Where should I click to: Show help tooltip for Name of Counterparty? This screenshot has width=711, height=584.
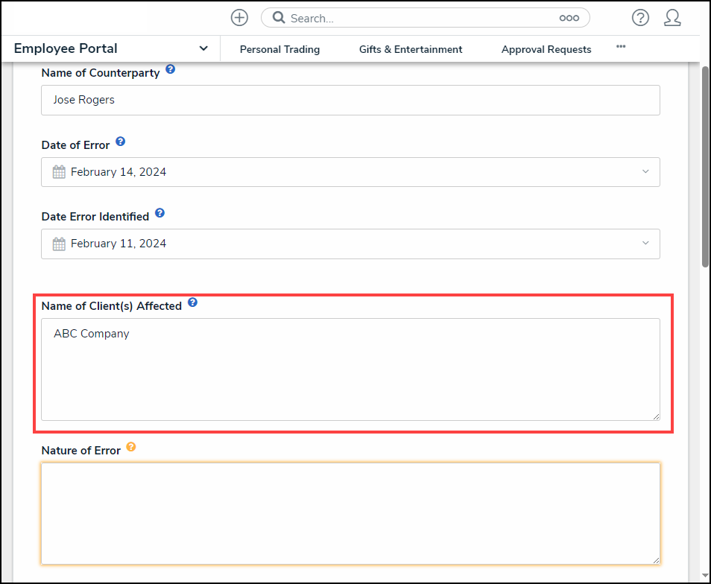coord(171,69)
